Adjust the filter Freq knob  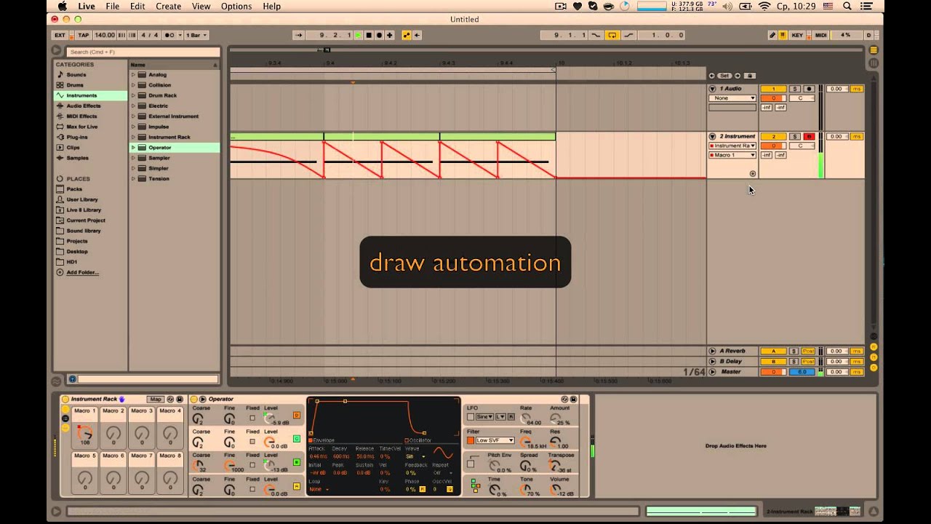tap(525, 442)
